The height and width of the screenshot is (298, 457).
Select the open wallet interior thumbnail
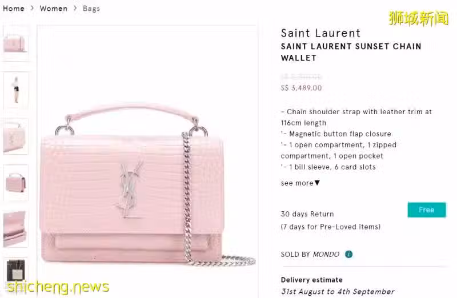coord(16,229)
